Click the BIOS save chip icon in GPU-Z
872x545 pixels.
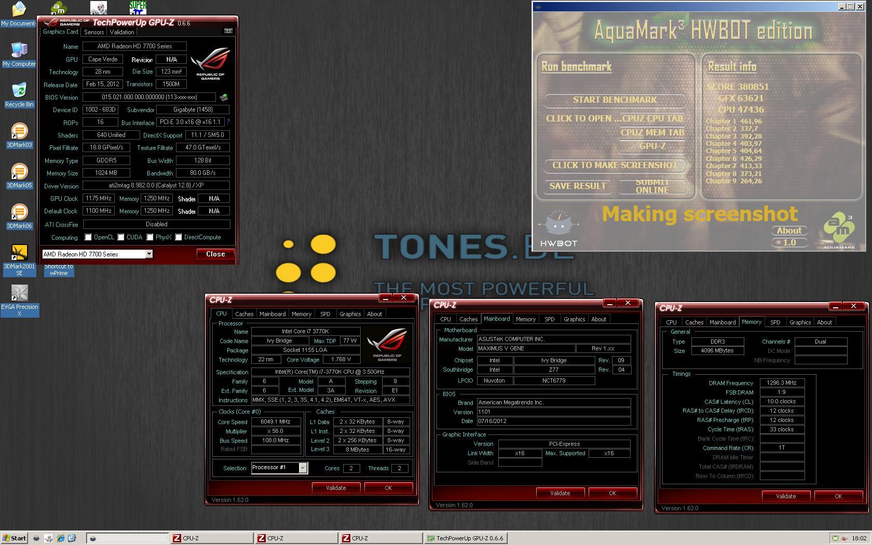[x=224, y=97]
